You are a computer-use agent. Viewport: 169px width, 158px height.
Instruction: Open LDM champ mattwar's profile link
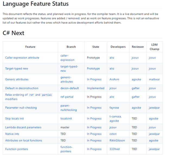(x=154, y=79)
